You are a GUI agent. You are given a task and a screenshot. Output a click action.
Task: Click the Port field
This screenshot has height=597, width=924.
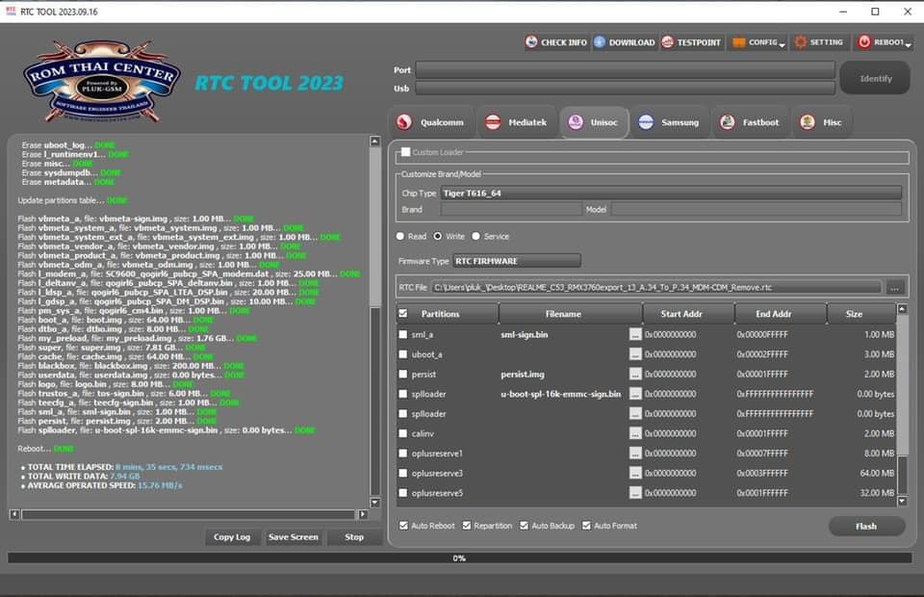[626, 70]
